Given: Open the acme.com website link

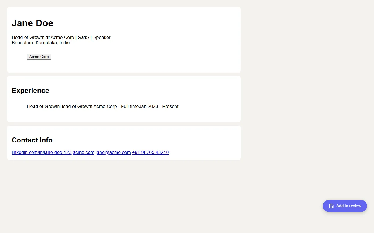Looking at the screenshot, I should [x=84, y=152].
